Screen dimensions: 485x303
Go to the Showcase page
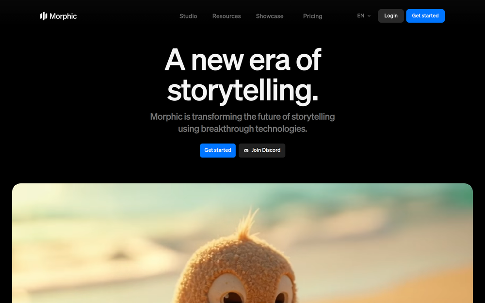(x=269, y=16)
